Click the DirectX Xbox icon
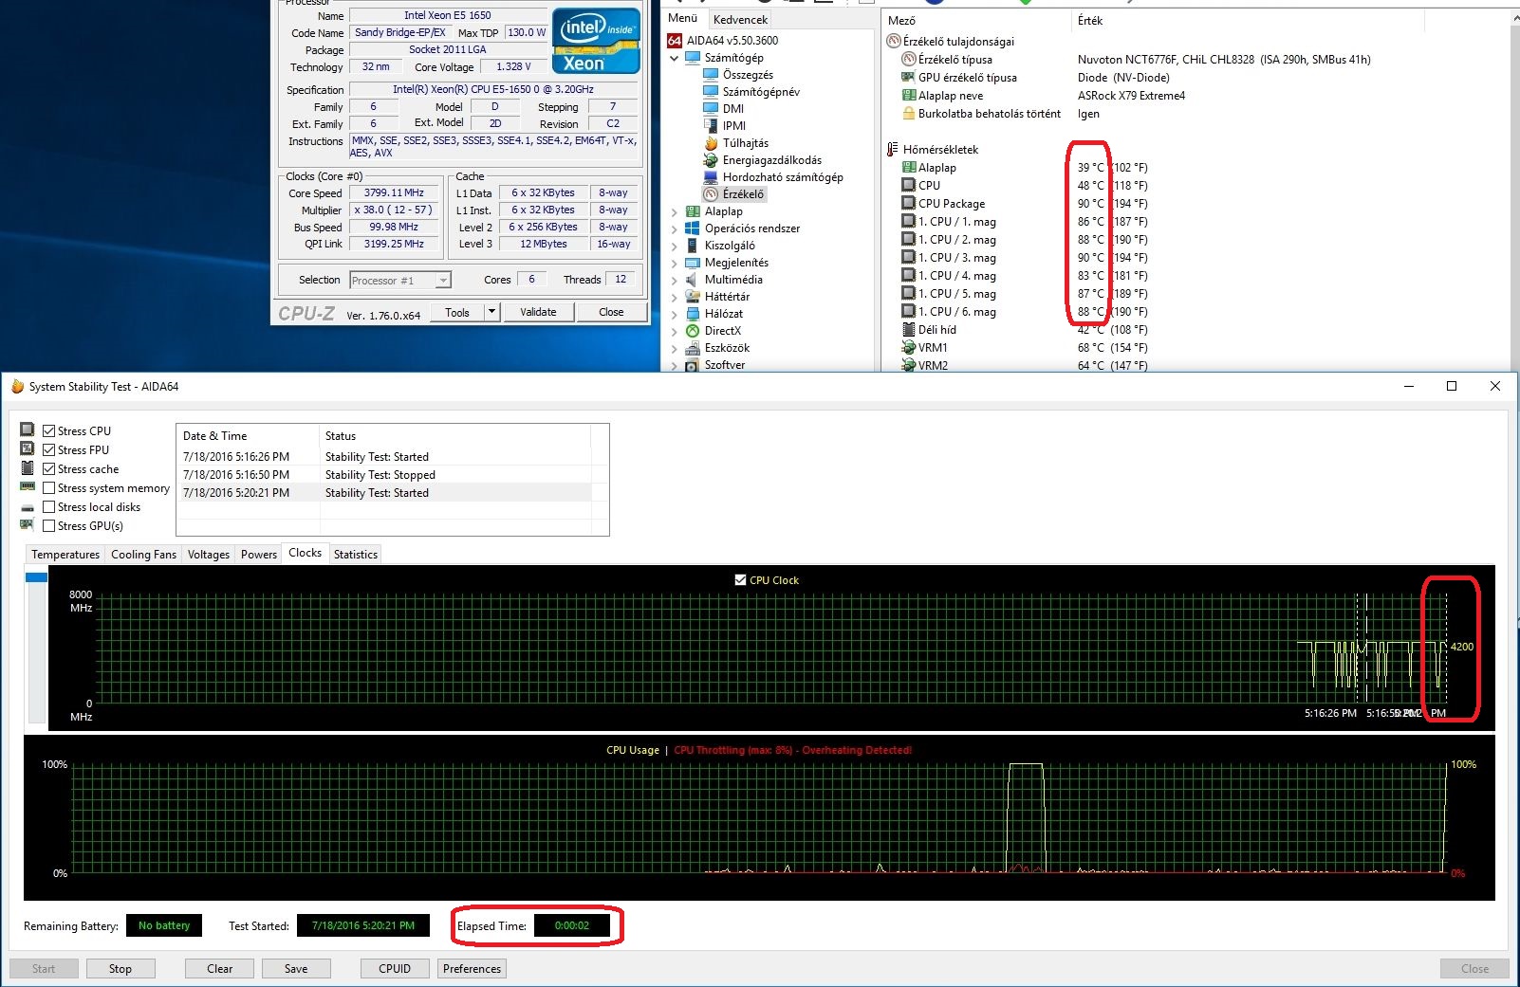This screenshot has height=987, width=1520. (x=693, y=331)
